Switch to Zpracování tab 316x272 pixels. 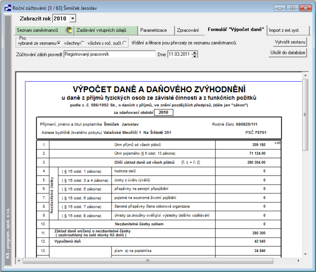190,30
